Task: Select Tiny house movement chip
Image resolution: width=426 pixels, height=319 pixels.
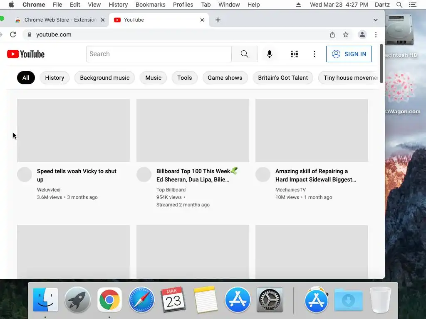Action: click(x=349, y=78)
